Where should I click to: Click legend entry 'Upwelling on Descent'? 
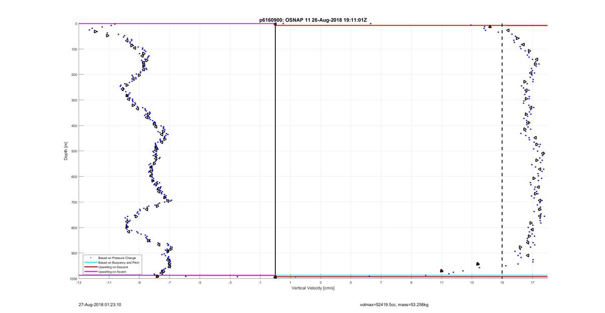tap(113, 267)
